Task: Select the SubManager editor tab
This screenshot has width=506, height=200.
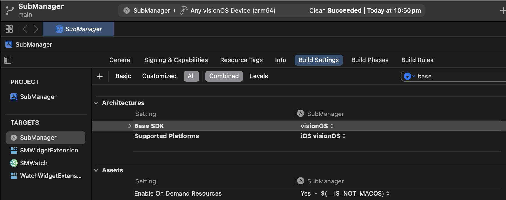Action: click(78, 29)
